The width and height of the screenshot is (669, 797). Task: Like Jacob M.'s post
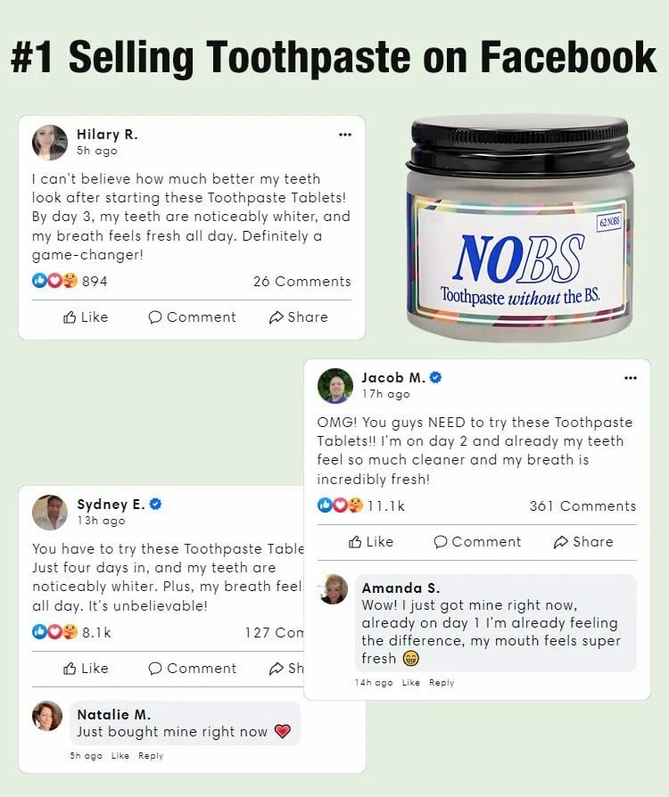pyautogui.click(x=371, y=542)
